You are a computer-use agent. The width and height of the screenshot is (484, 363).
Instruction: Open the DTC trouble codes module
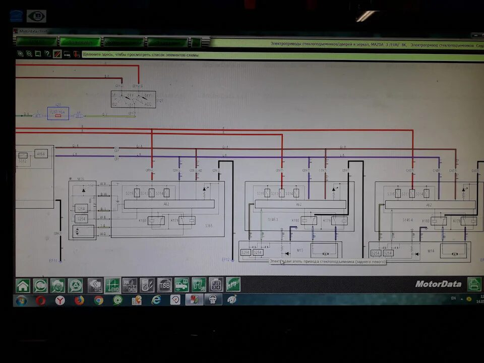tap(95, 285)
